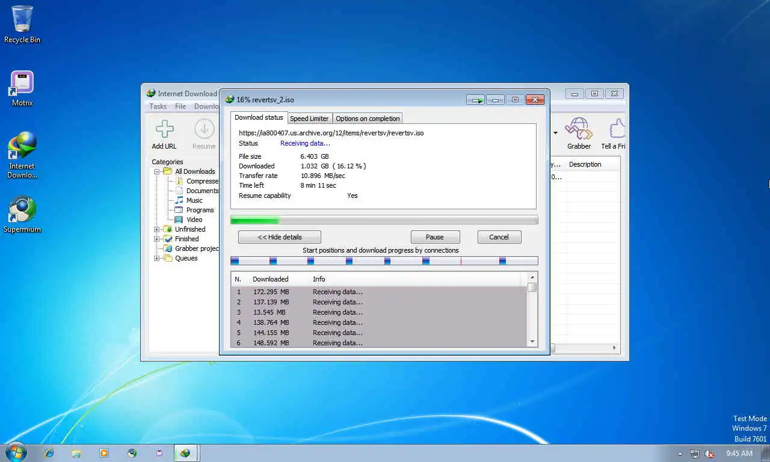Screen dimensions: 770x462
Task: Show hidden tray icons arrow
Action: [680, 454]
